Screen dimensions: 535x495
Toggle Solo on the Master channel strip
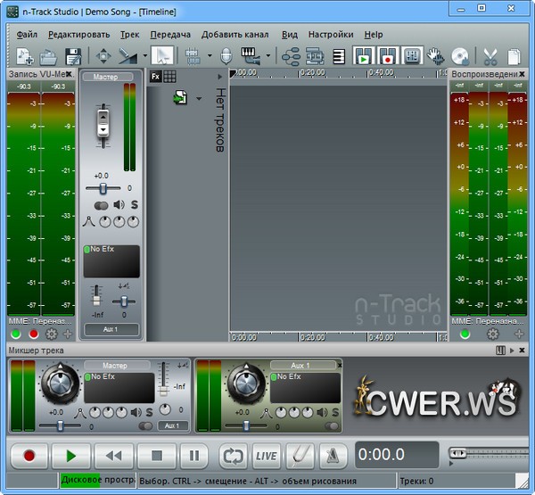pyautogui.click(x=135, y=204)
